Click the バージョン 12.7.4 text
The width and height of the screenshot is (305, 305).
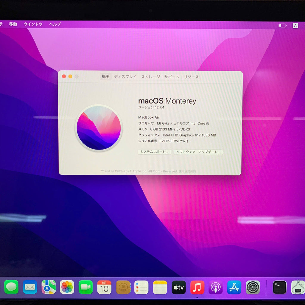click(151, 107)
